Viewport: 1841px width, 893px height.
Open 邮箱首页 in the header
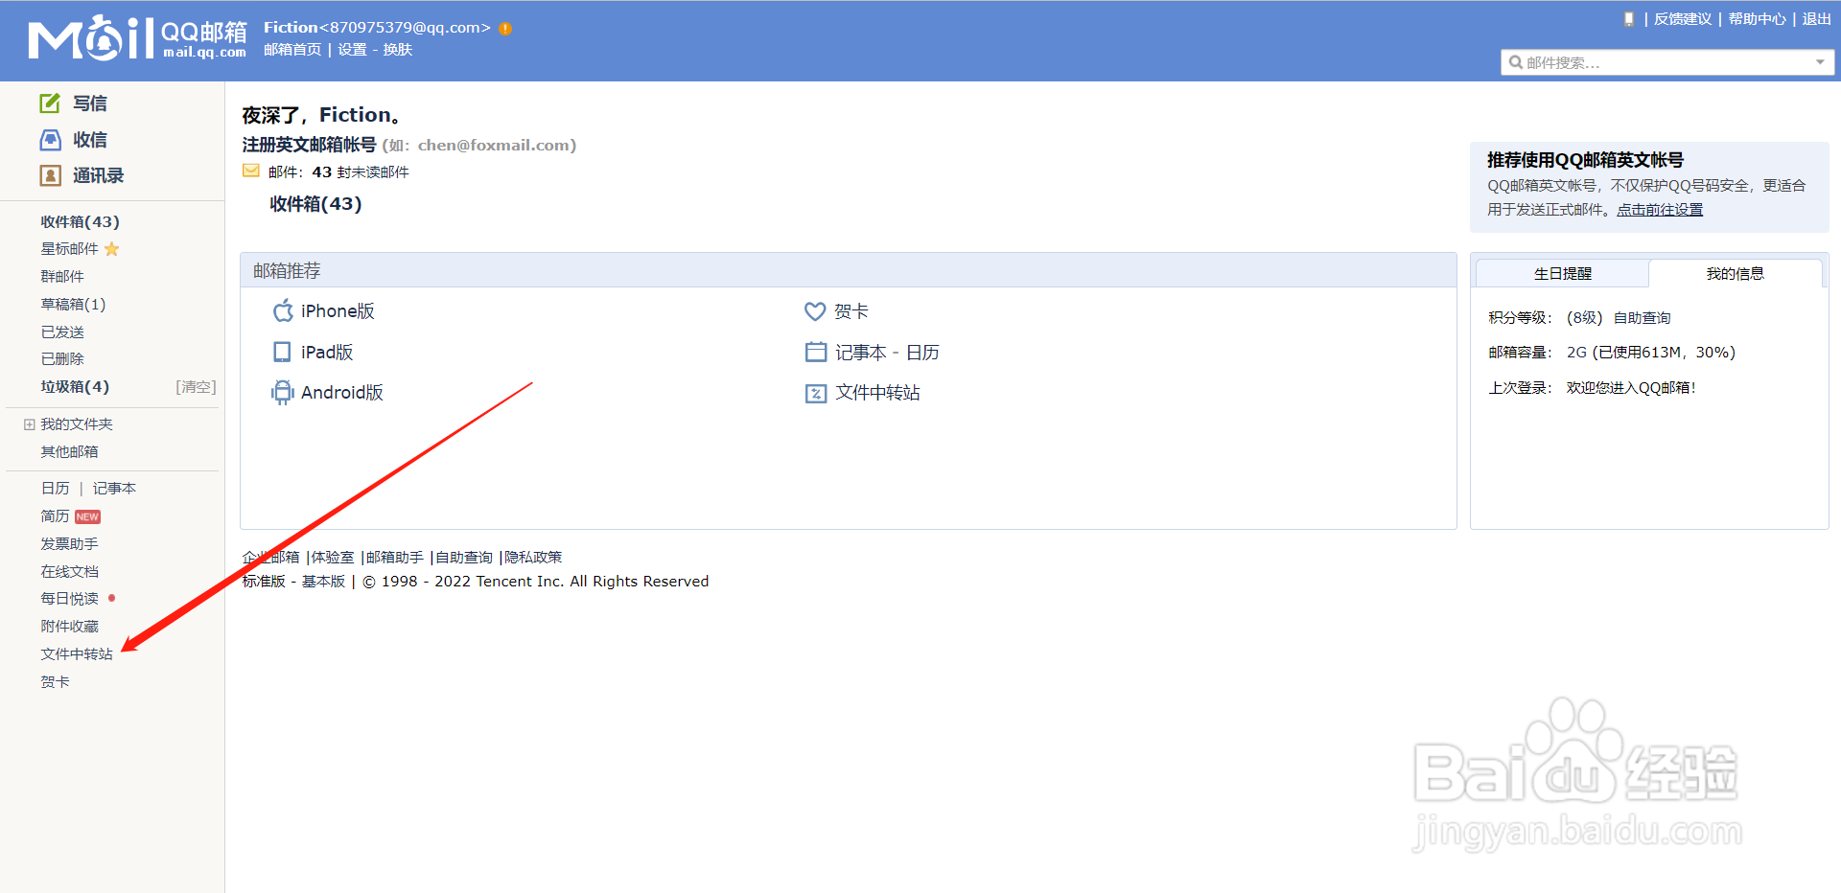click(292, 50)
